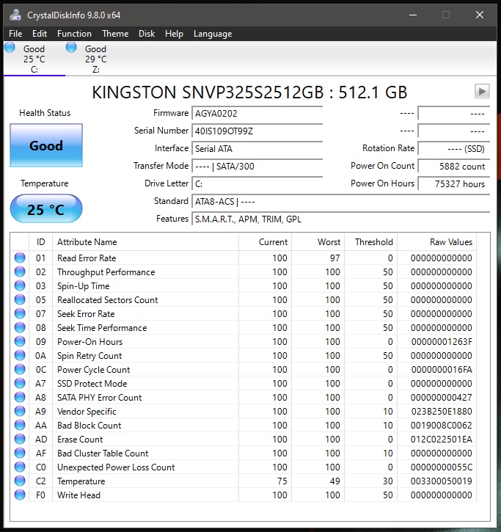Open the Theme menu
Screen dimensions: 501x532
pyautogui.click(x=115, y=34)
